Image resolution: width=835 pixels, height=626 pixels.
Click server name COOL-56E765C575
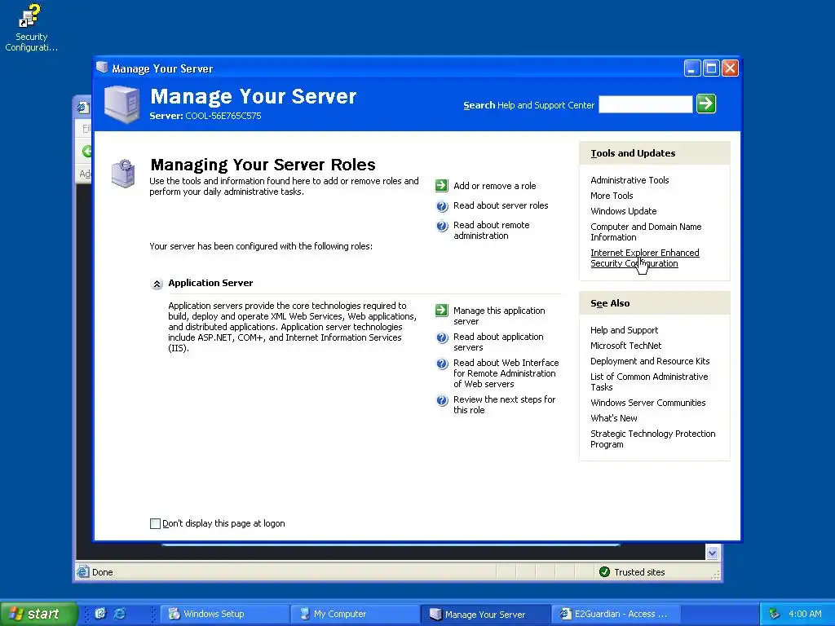pyautogui.click(x=223, y=116)
